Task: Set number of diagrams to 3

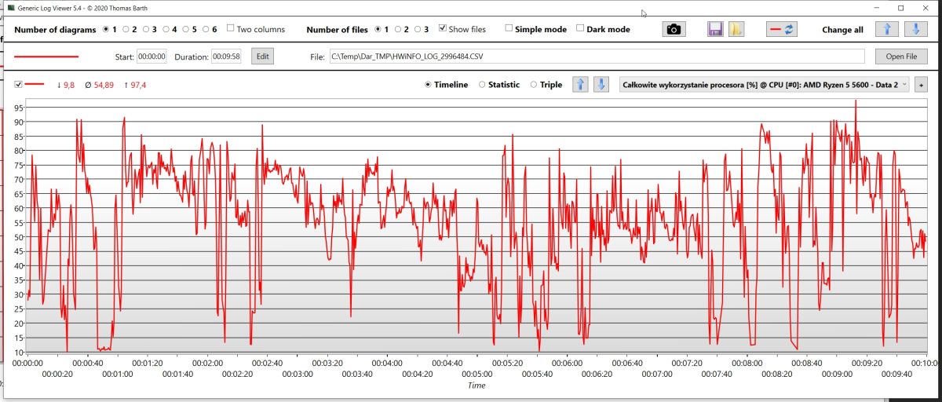Action: tap(145, 29)
